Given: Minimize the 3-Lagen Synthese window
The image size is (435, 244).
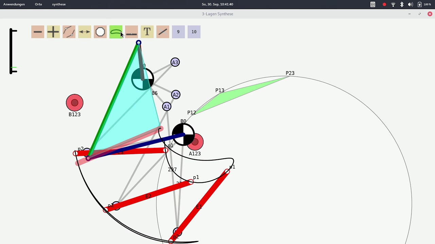Looking at the screenshot, I should pos(410,14).
